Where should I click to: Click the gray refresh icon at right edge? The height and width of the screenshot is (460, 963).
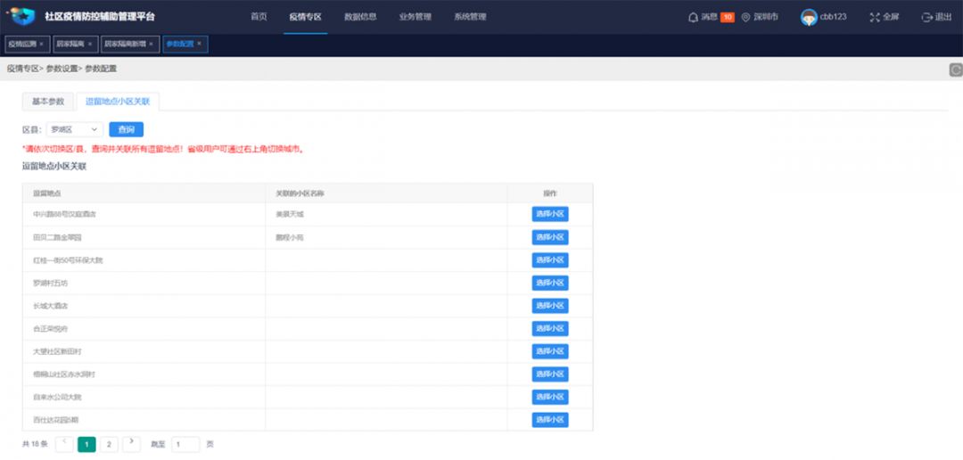point(956,70)
